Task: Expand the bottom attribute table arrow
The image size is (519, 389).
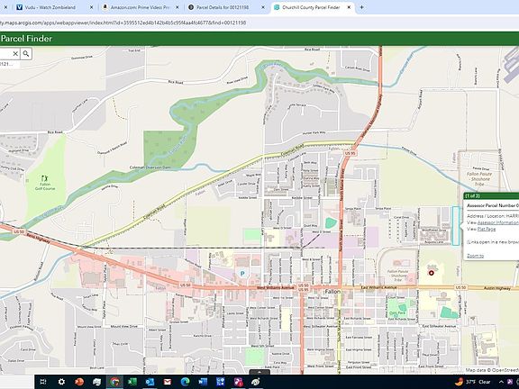Action: [259, 372]
